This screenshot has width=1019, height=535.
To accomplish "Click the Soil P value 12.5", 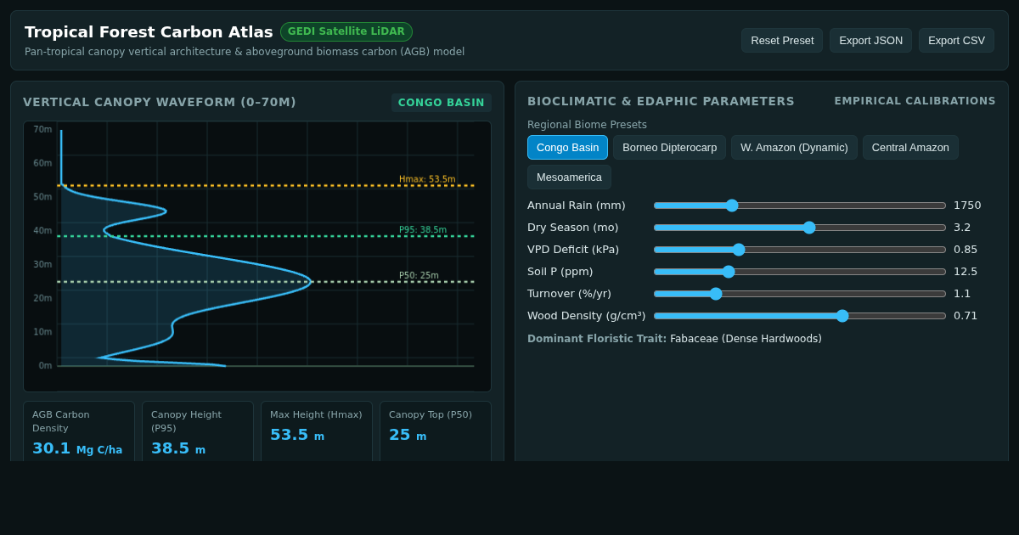I will [x=966, y=272].
